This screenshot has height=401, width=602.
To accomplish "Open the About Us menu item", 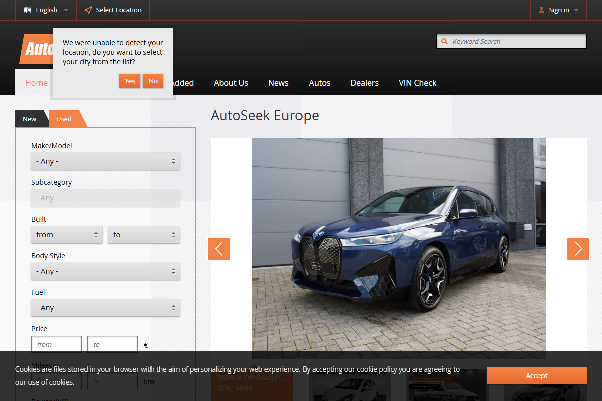I will 231,83.
